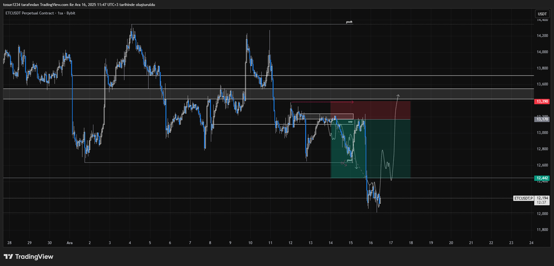
Task: Click the Ara month label on time axis
Action: tap(70, 242)
